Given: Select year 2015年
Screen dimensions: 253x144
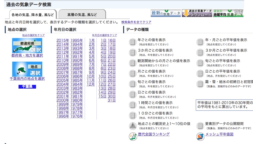Looking at the screenshot, I should pyautogui.click(x=63, y=40).
